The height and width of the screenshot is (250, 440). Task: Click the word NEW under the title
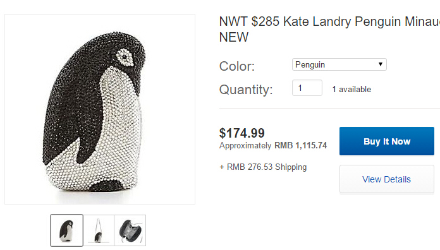click(234, 37)
